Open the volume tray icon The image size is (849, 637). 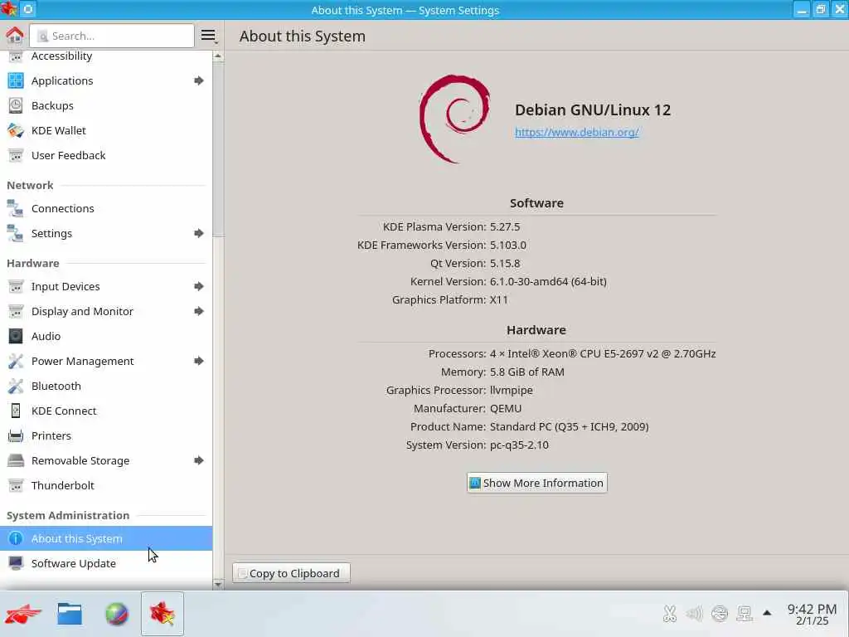tap(694, 613)
